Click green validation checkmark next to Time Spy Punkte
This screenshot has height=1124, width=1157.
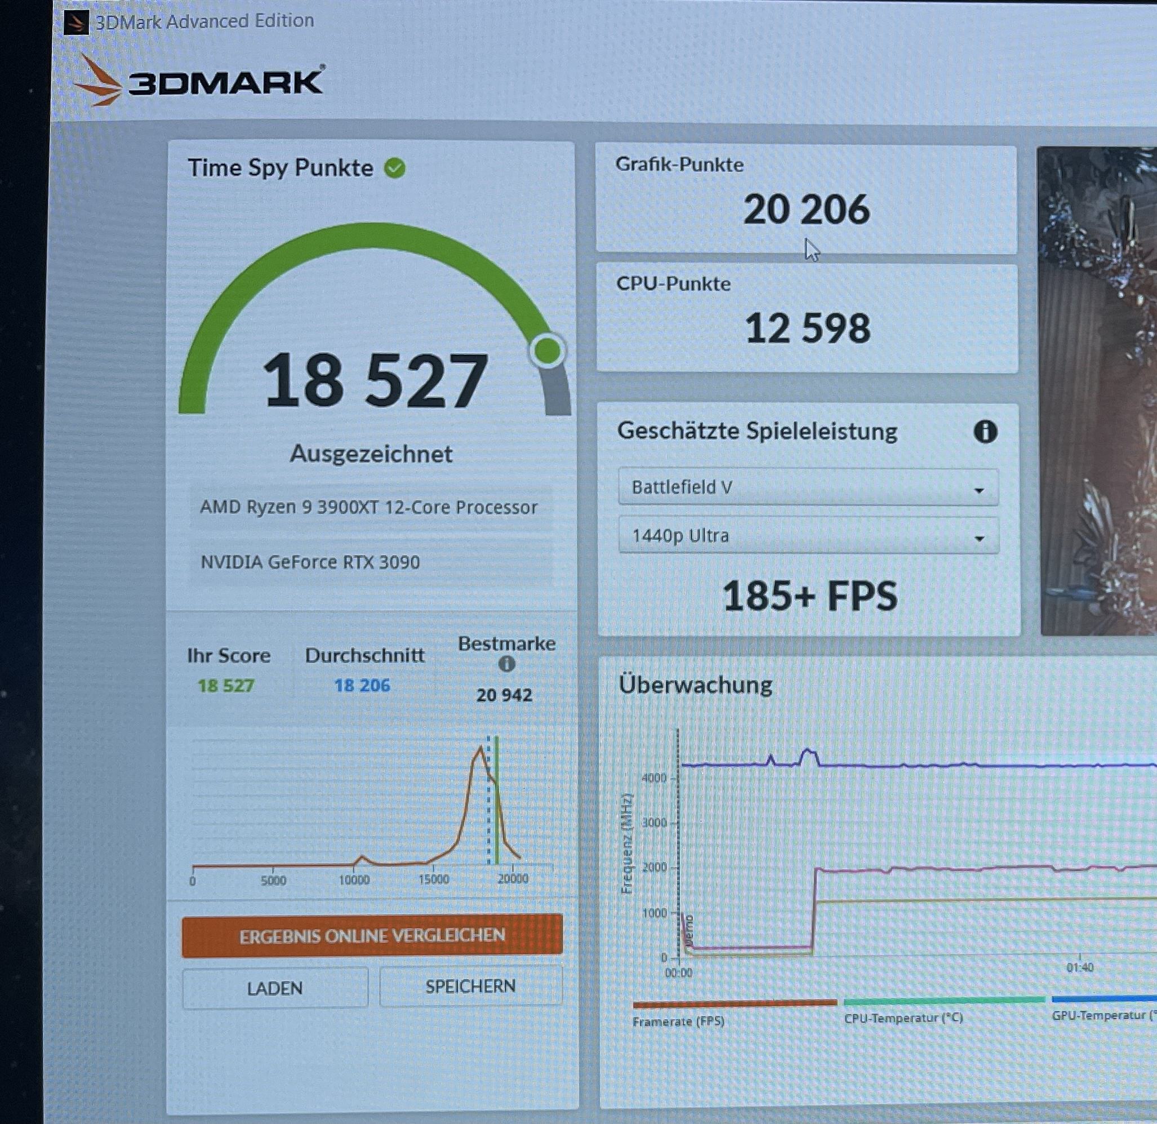click(395, 168)
